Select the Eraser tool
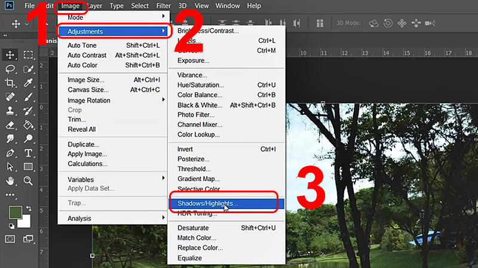This screenshot has width=478, height=268. 10,126
